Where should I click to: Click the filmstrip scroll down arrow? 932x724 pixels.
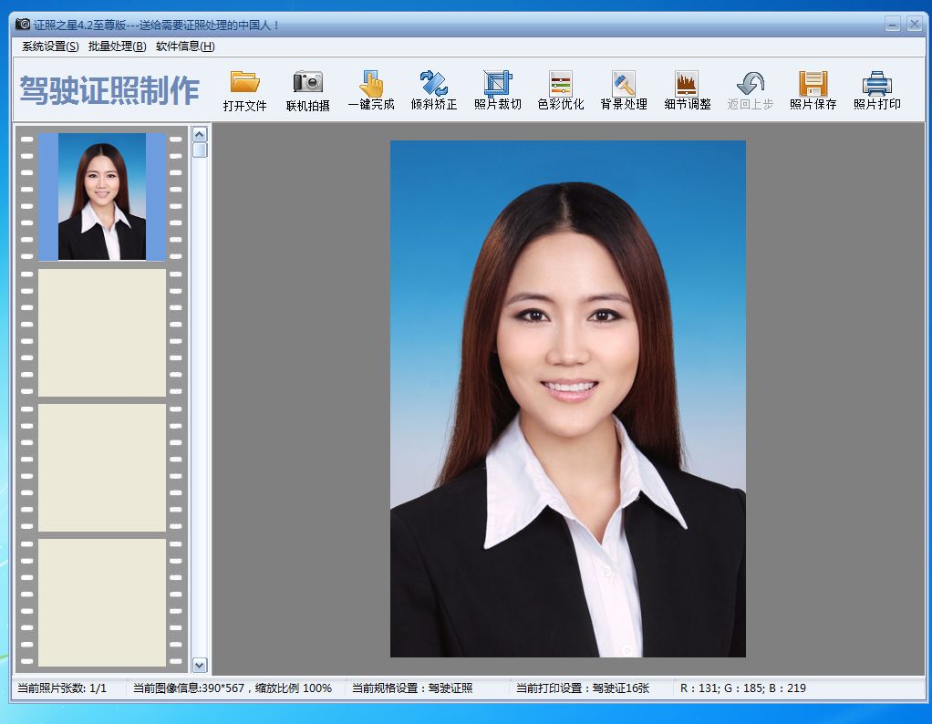coord(200,666)
